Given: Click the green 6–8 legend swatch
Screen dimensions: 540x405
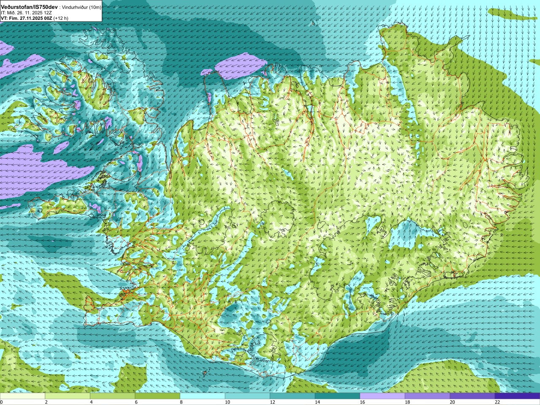Looking at the screenshot, I should (x=157, y=396).
